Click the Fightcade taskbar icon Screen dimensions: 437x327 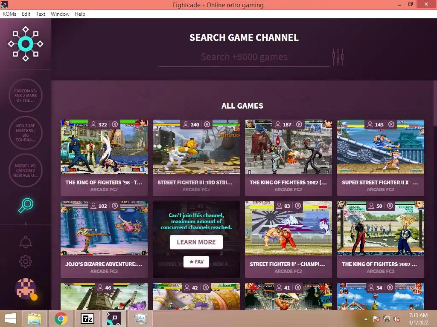point(114,318)
